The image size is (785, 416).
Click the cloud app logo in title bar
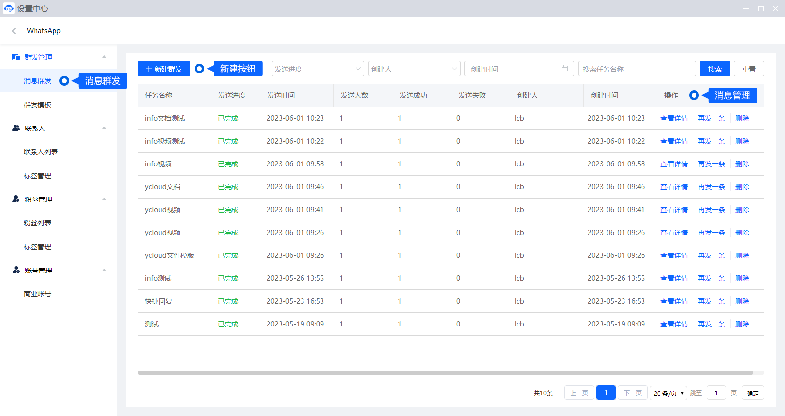pos(9,8)
